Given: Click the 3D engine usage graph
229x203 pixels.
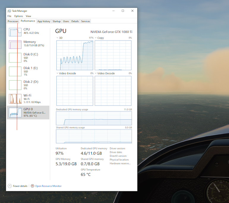Looking at the screenshot, I should (75, 55).
